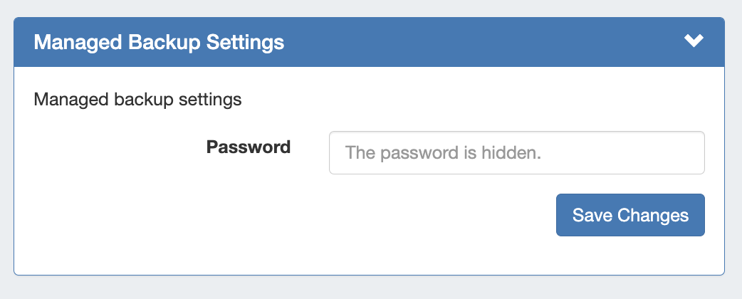Hide panel body via the chevron expander
Screen dimensions: 742x299
[694, 41]
